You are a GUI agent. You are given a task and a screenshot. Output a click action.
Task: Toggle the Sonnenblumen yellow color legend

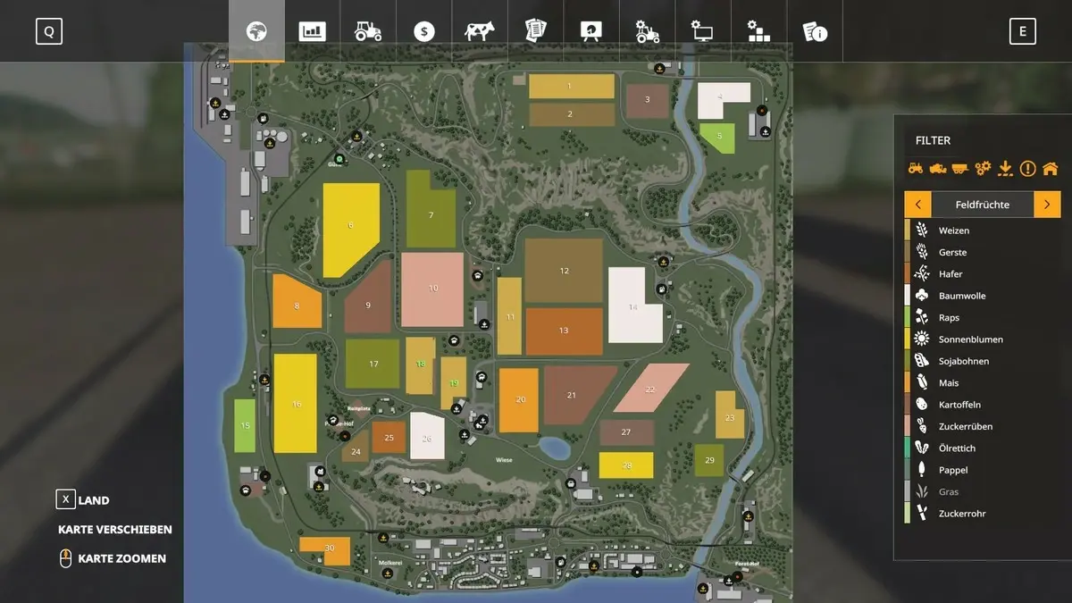point(908,339)
